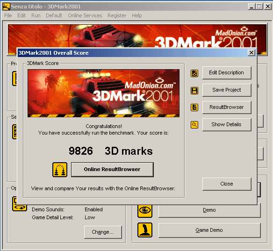Close the Overall Score dialog with X

click(251, 52)
